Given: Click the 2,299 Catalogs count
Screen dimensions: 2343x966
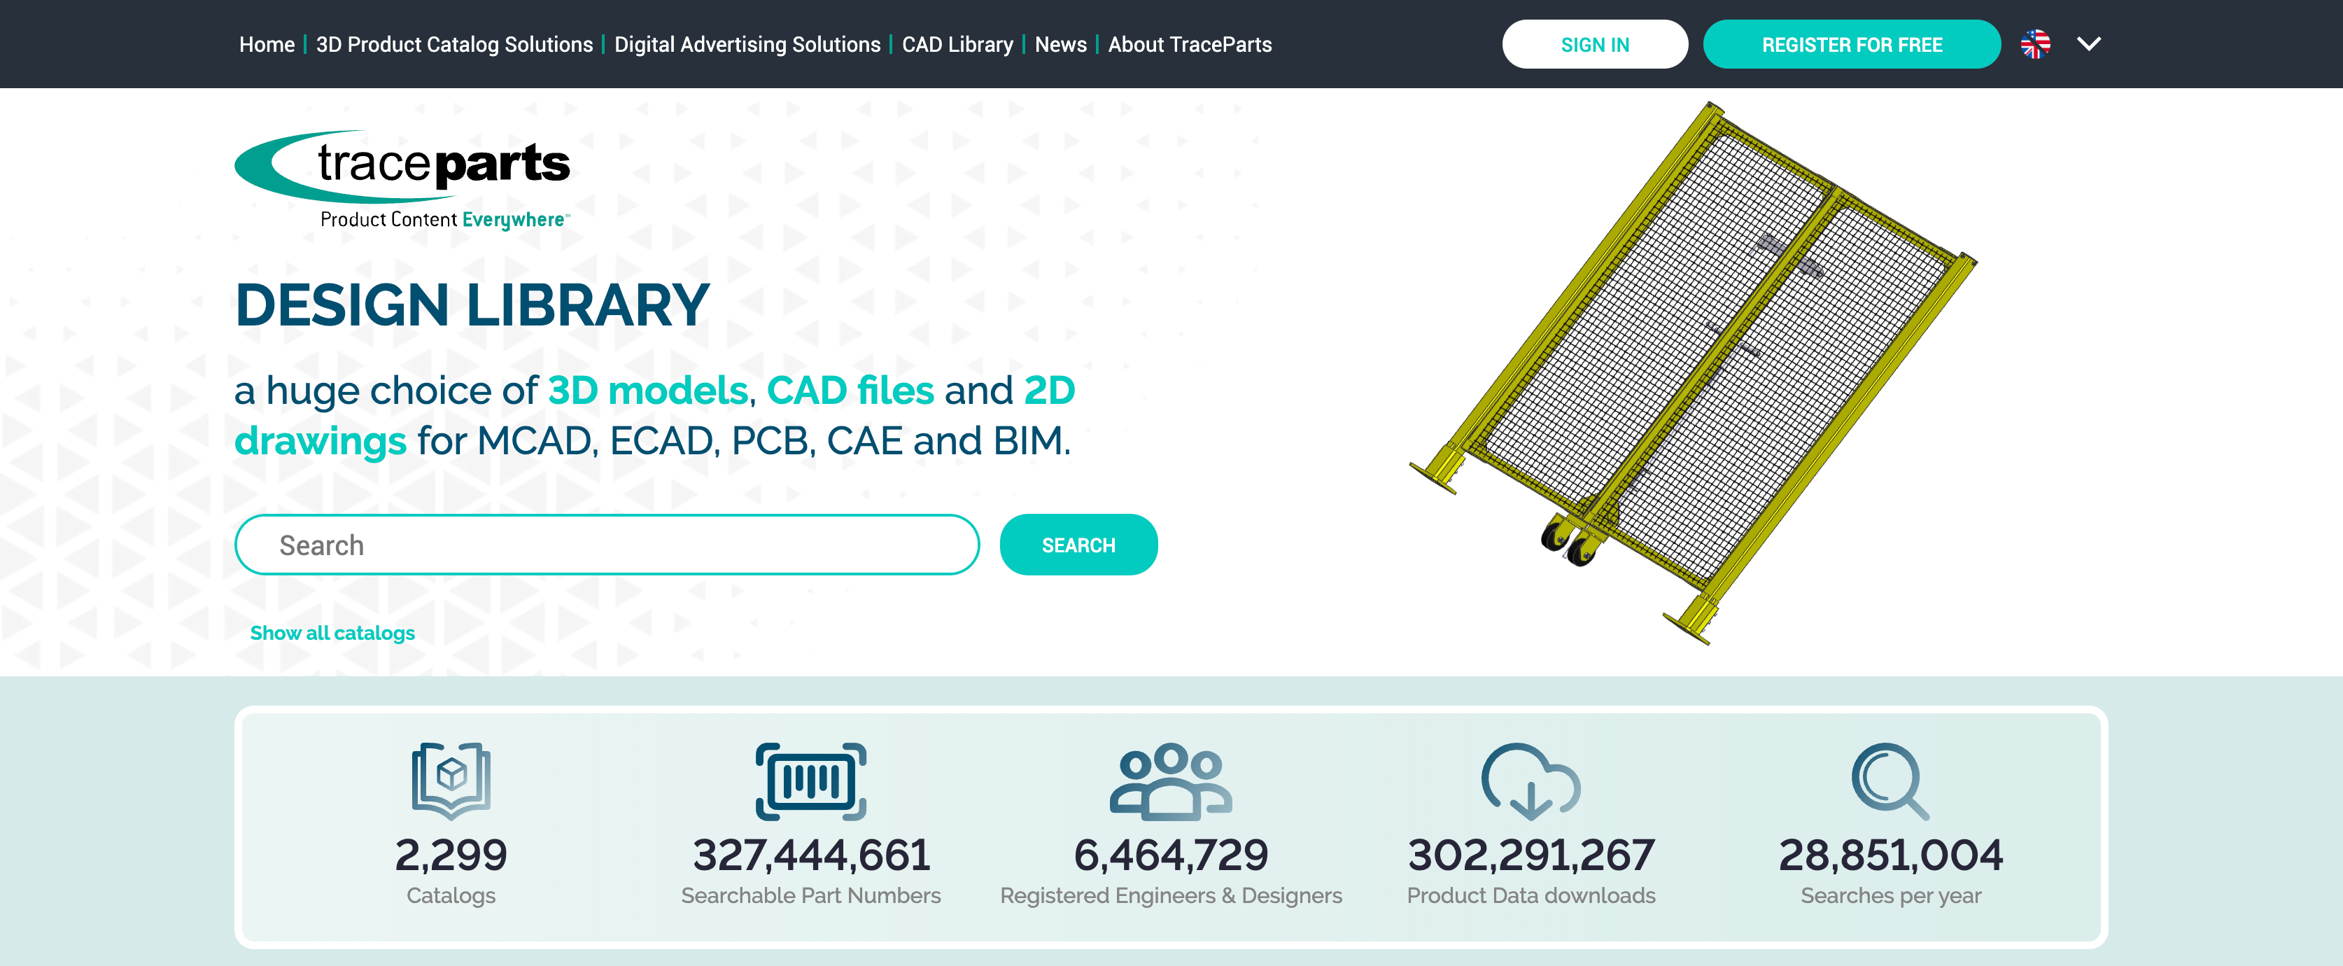Looking at the screenshot, I should point(451,855).
